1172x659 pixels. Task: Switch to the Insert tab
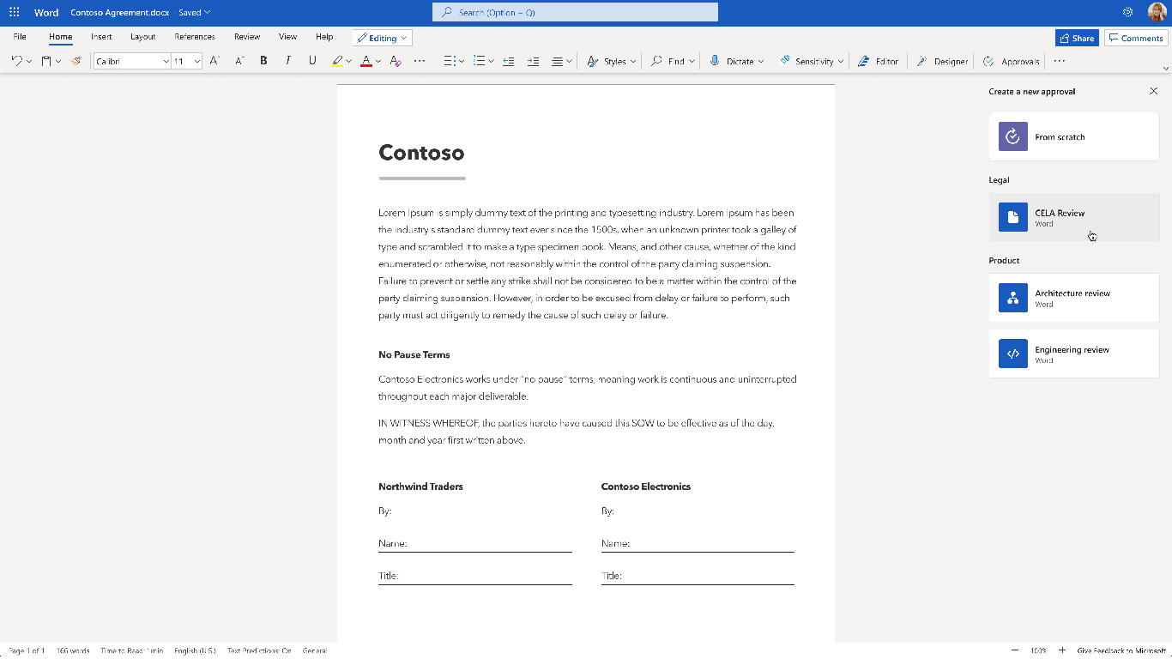coord(101,37)
